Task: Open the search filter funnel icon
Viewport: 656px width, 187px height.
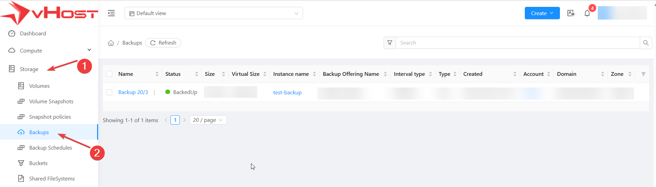Action: 390,43
